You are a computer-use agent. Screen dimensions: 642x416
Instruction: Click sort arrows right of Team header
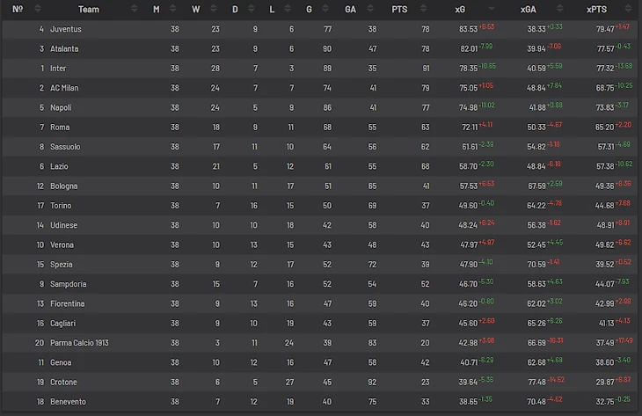(133, 9)
